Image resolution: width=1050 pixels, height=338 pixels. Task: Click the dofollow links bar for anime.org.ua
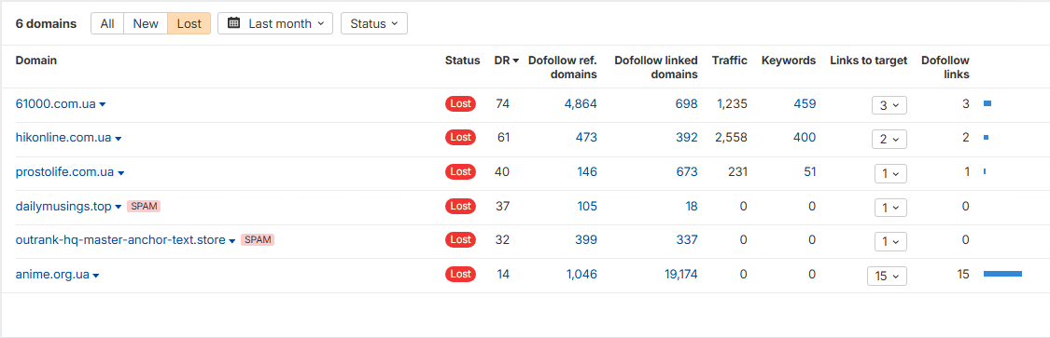(1002, 274)
